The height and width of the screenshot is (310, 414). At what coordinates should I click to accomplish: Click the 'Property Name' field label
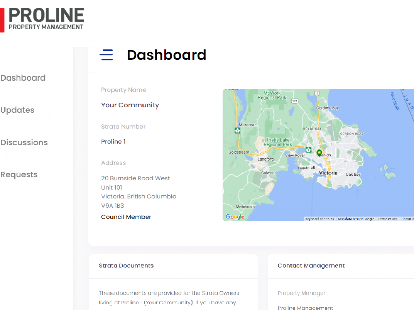click(x=124, y=90)
